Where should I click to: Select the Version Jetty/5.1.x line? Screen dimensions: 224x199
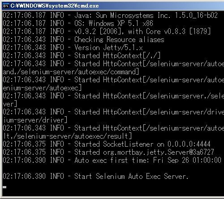point(73,47)
